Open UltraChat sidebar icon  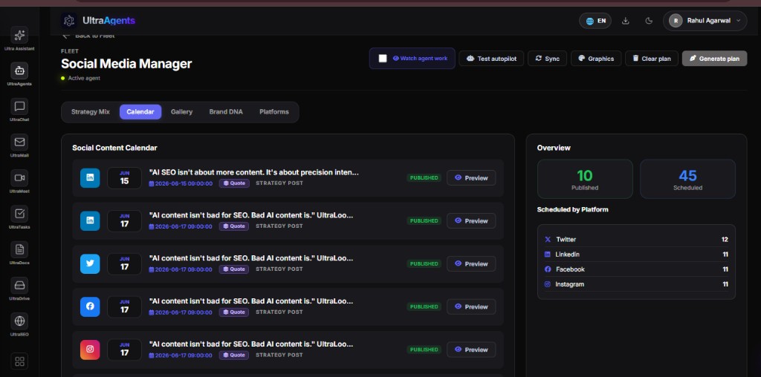click(19, 107)
